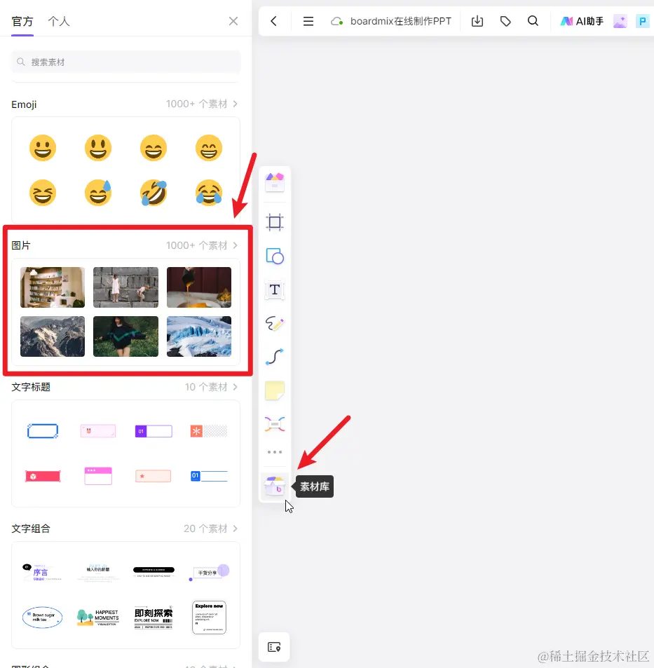Insert the big-eyed grinning emoji

[x=98, y=148]
